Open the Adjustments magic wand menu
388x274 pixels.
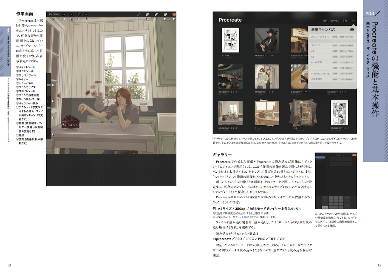point(71,15)
